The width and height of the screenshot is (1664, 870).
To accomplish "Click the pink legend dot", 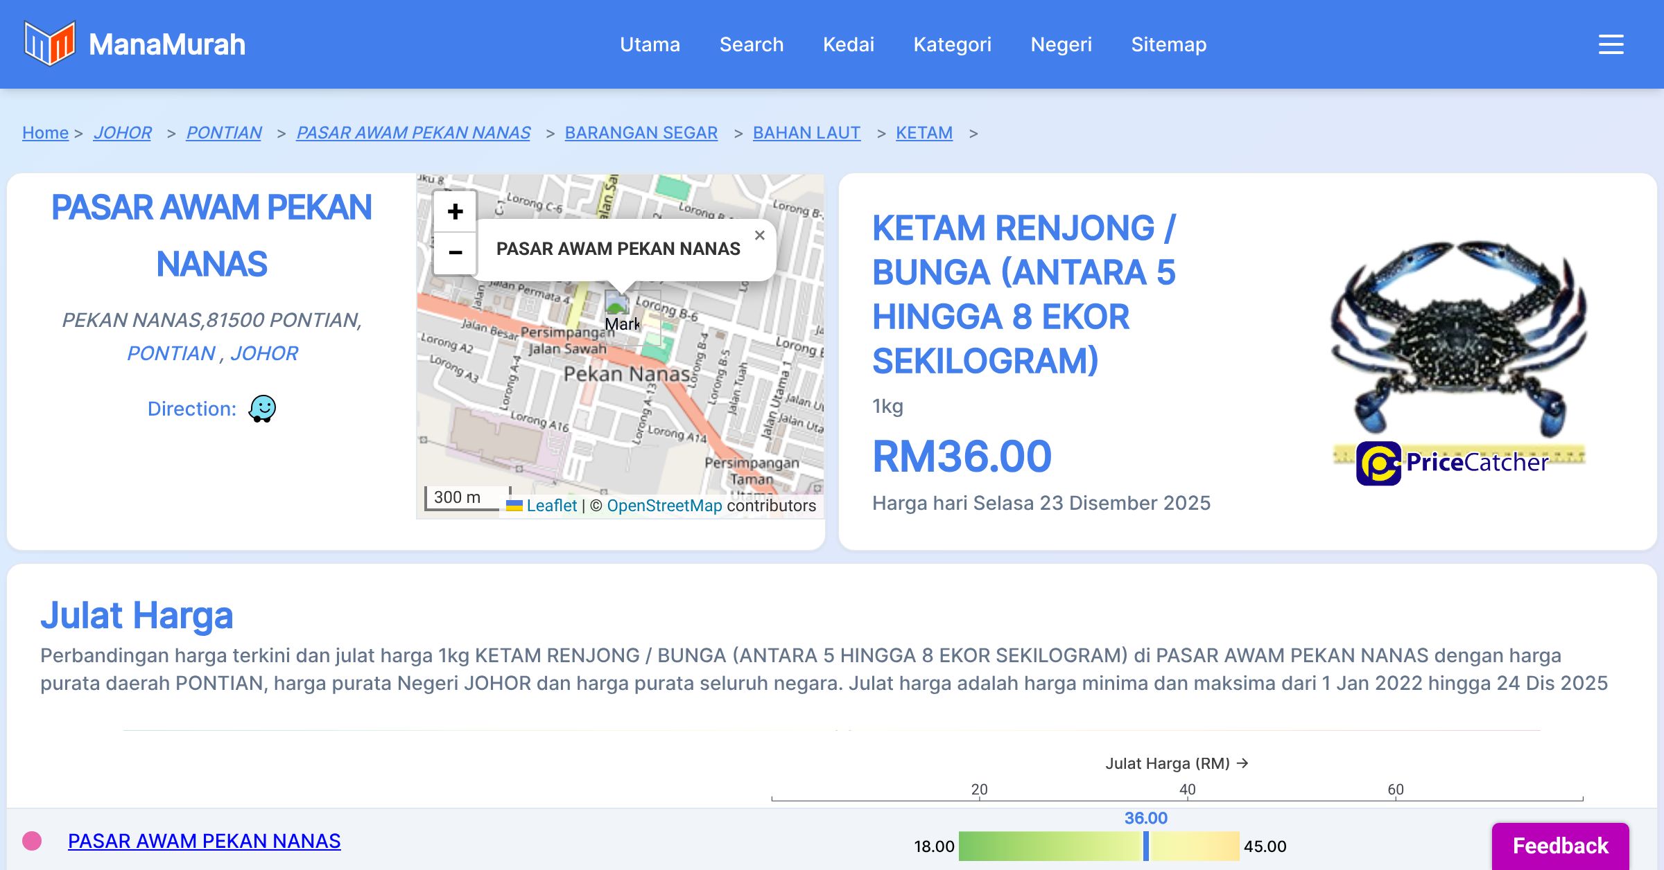I will 32,841.
